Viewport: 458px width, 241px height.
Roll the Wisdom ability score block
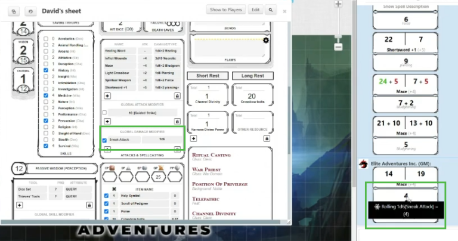(x=23, y=51)
